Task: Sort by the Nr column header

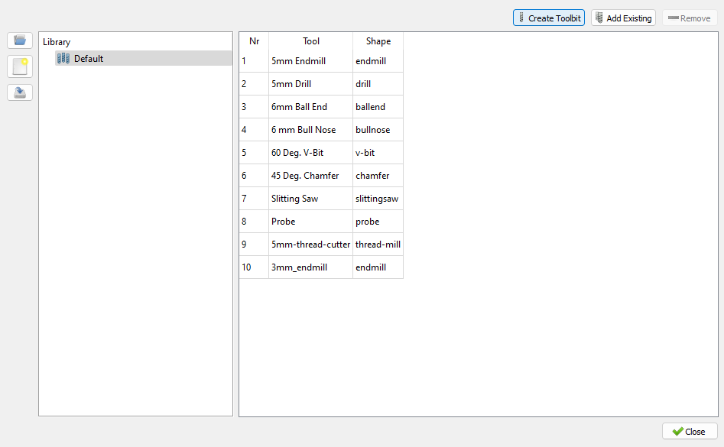Action: pos(254,41)
